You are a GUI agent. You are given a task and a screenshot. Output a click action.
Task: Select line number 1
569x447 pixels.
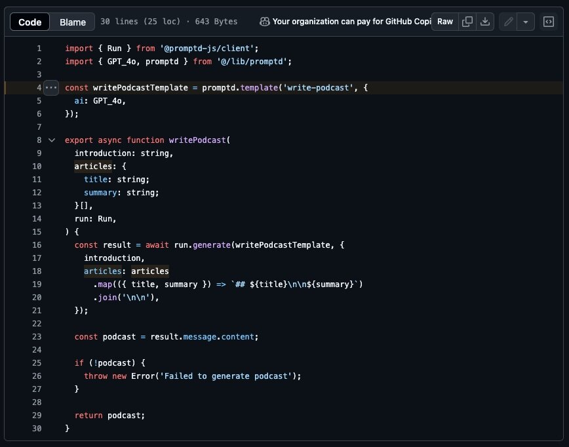(39, 49)
